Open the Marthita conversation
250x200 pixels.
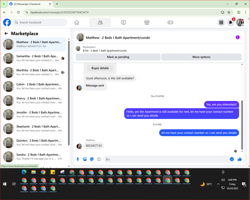tap(34, 72)
